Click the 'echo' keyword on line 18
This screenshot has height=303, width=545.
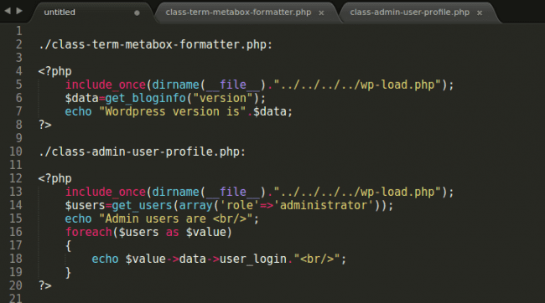point(106,259)
